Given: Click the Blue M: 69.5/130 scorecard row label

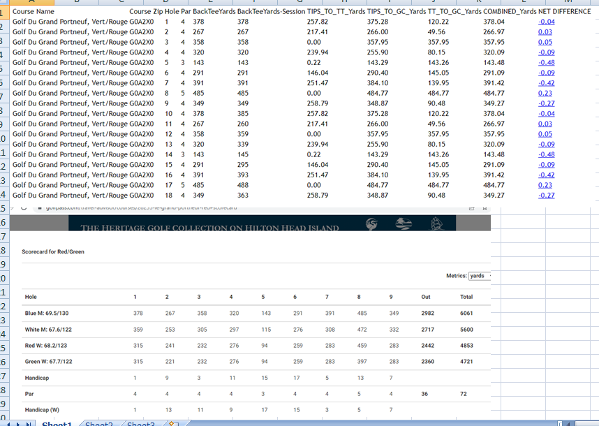Looking at the screenshot, I should coord(47,314).
